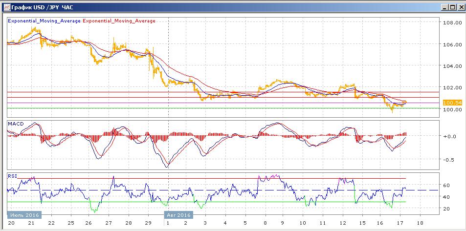This screenshot has width=466, height=231.
Task: Click the MACD indicator panel label
Action: point(16,124)
